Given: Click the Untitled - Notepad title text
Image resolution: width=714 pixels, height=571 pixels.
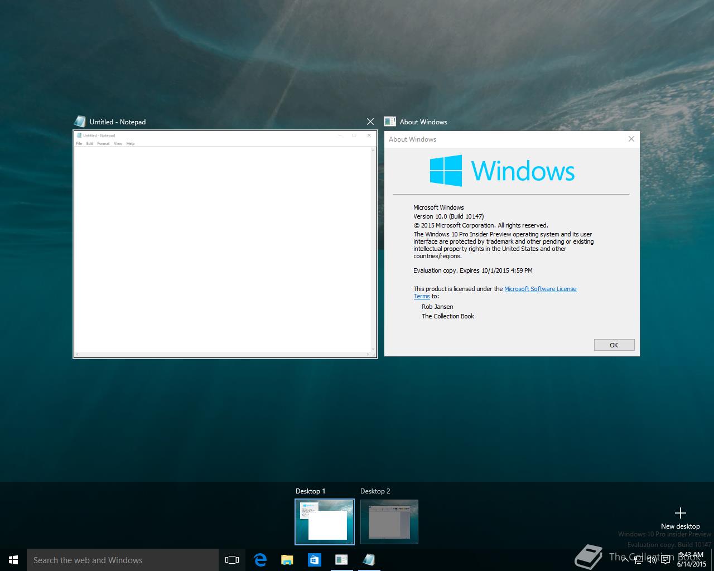Looking at the screenshot, I should pos(118,122).
